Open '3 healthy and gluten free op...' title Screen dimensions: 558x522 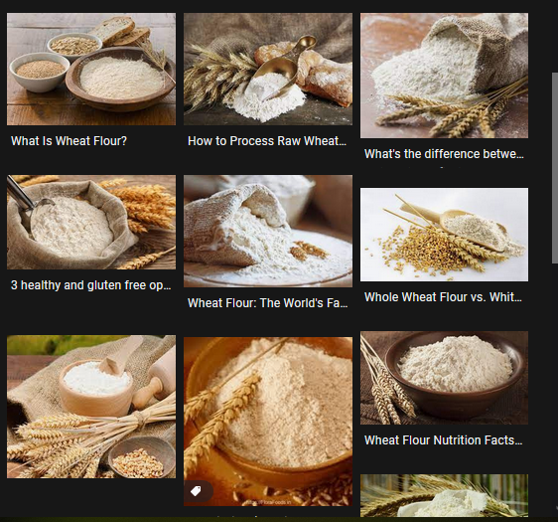[x=90, y=285]
